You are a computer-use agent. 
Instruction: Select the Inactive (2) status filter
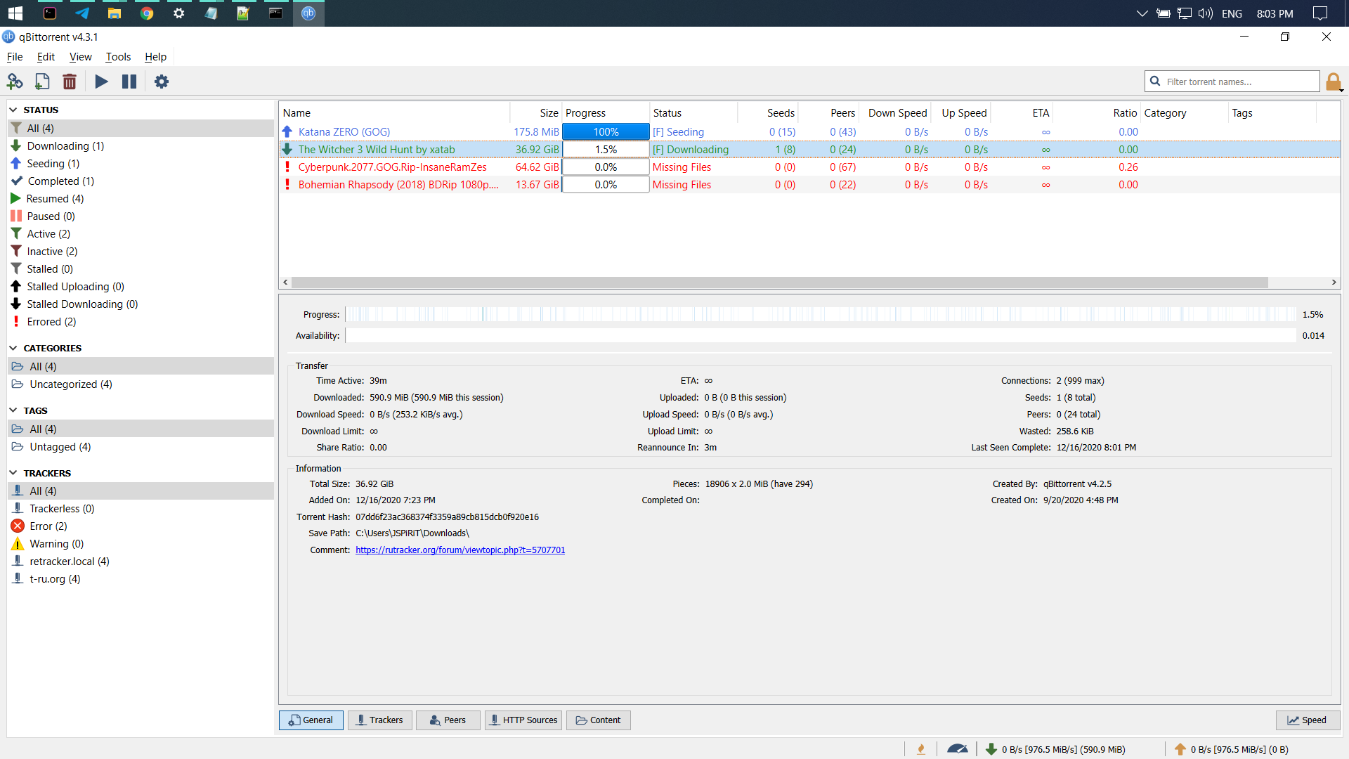click(141, 251)
